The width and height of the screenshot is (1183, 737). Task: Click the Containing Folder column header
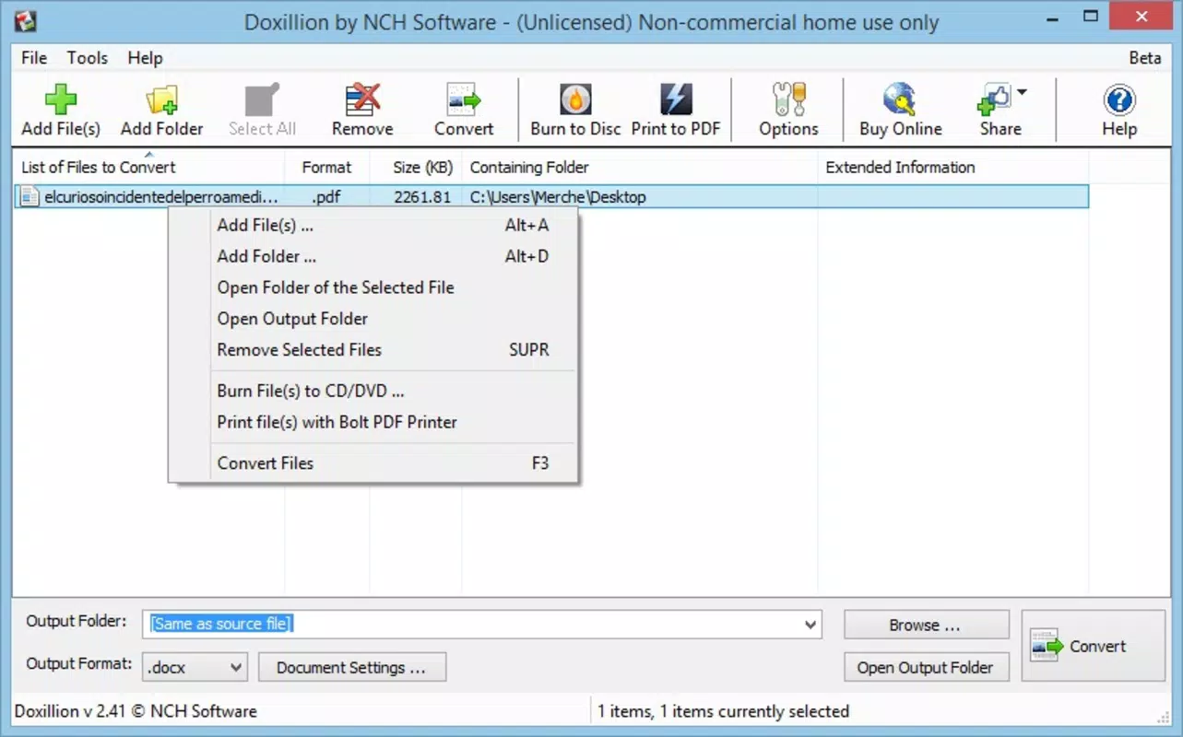640,167
